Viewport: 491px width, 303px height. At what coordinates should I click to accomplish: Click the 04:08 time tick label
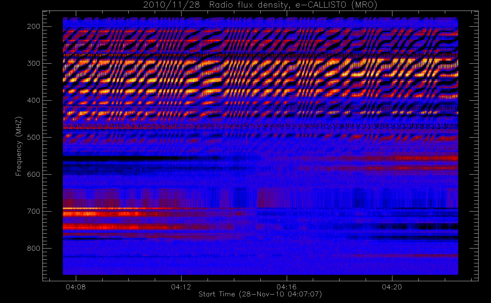coord(76,287)
